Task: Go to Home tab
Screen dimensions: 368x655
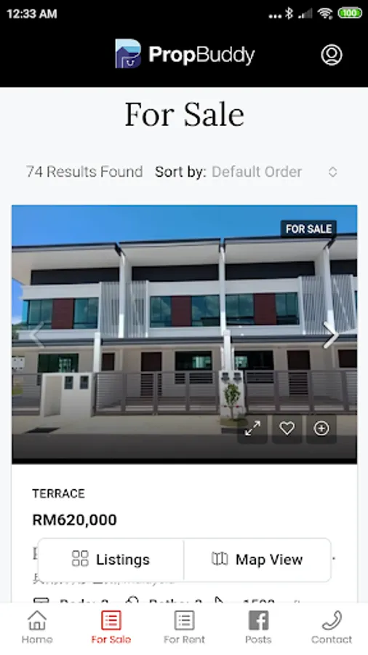Action: click(36, 627)
